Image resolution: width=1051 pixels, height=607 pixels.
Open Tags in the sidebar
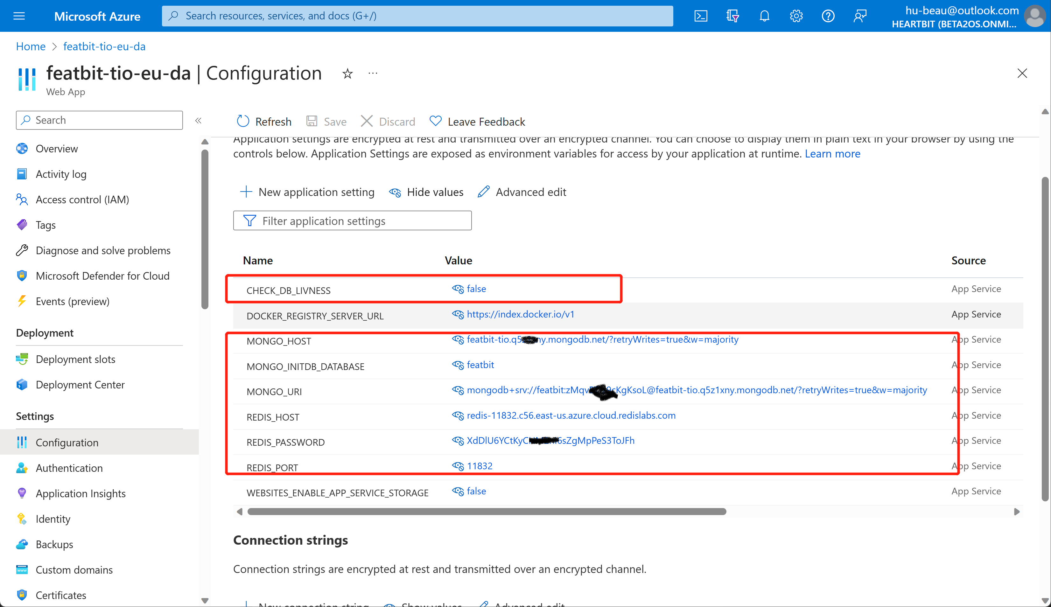46,225
